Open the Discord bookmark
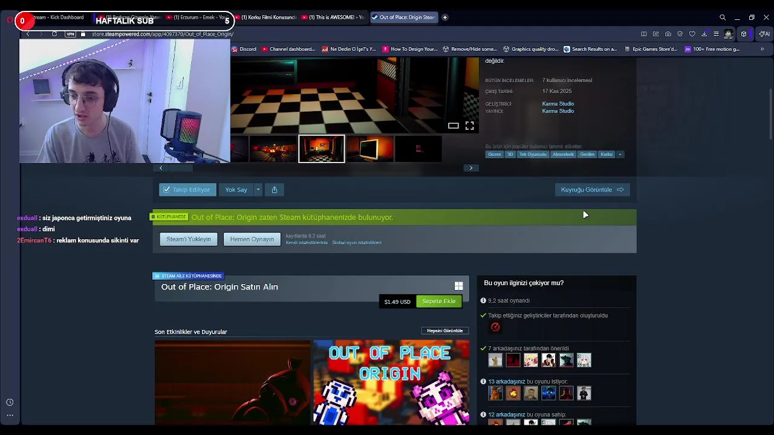This screenshot has width=774, height=435. coord(244,49)
